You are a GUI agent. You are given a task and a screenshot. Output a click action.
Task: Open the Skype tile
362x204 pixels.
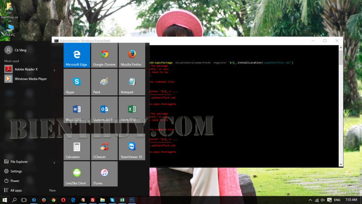pyautogui.click(x=77, y=82)
